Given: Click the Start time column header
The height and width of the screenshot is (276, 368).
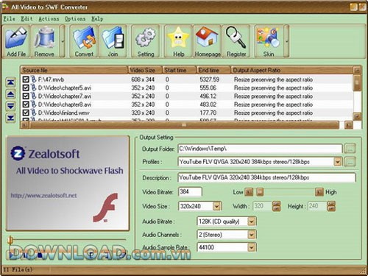Looking at the screenshot, I should pyautogui.click(x=180, y=70).
